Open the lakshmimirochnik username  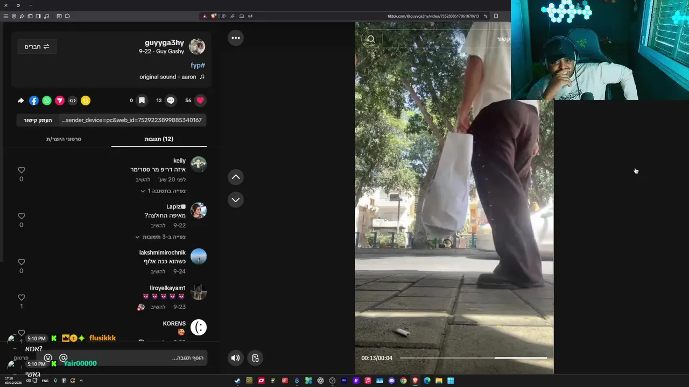click(x=163, y=253)
